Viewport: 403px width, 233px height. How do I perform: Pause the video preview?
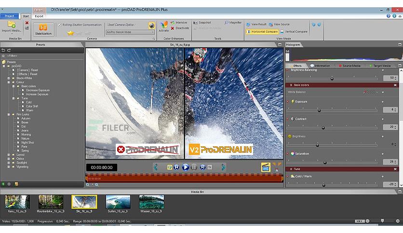click(x=194, y=167)
